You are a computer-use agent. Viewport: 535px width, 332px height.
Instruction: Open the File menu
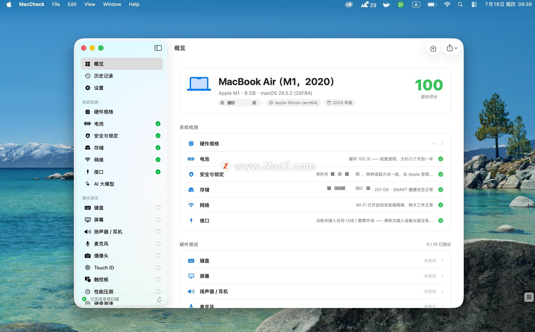56,4
